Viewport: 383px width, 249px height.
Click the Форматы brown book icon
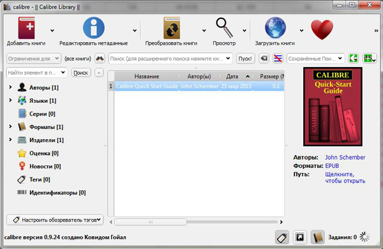pyautogui.click(x=22, y=127)
